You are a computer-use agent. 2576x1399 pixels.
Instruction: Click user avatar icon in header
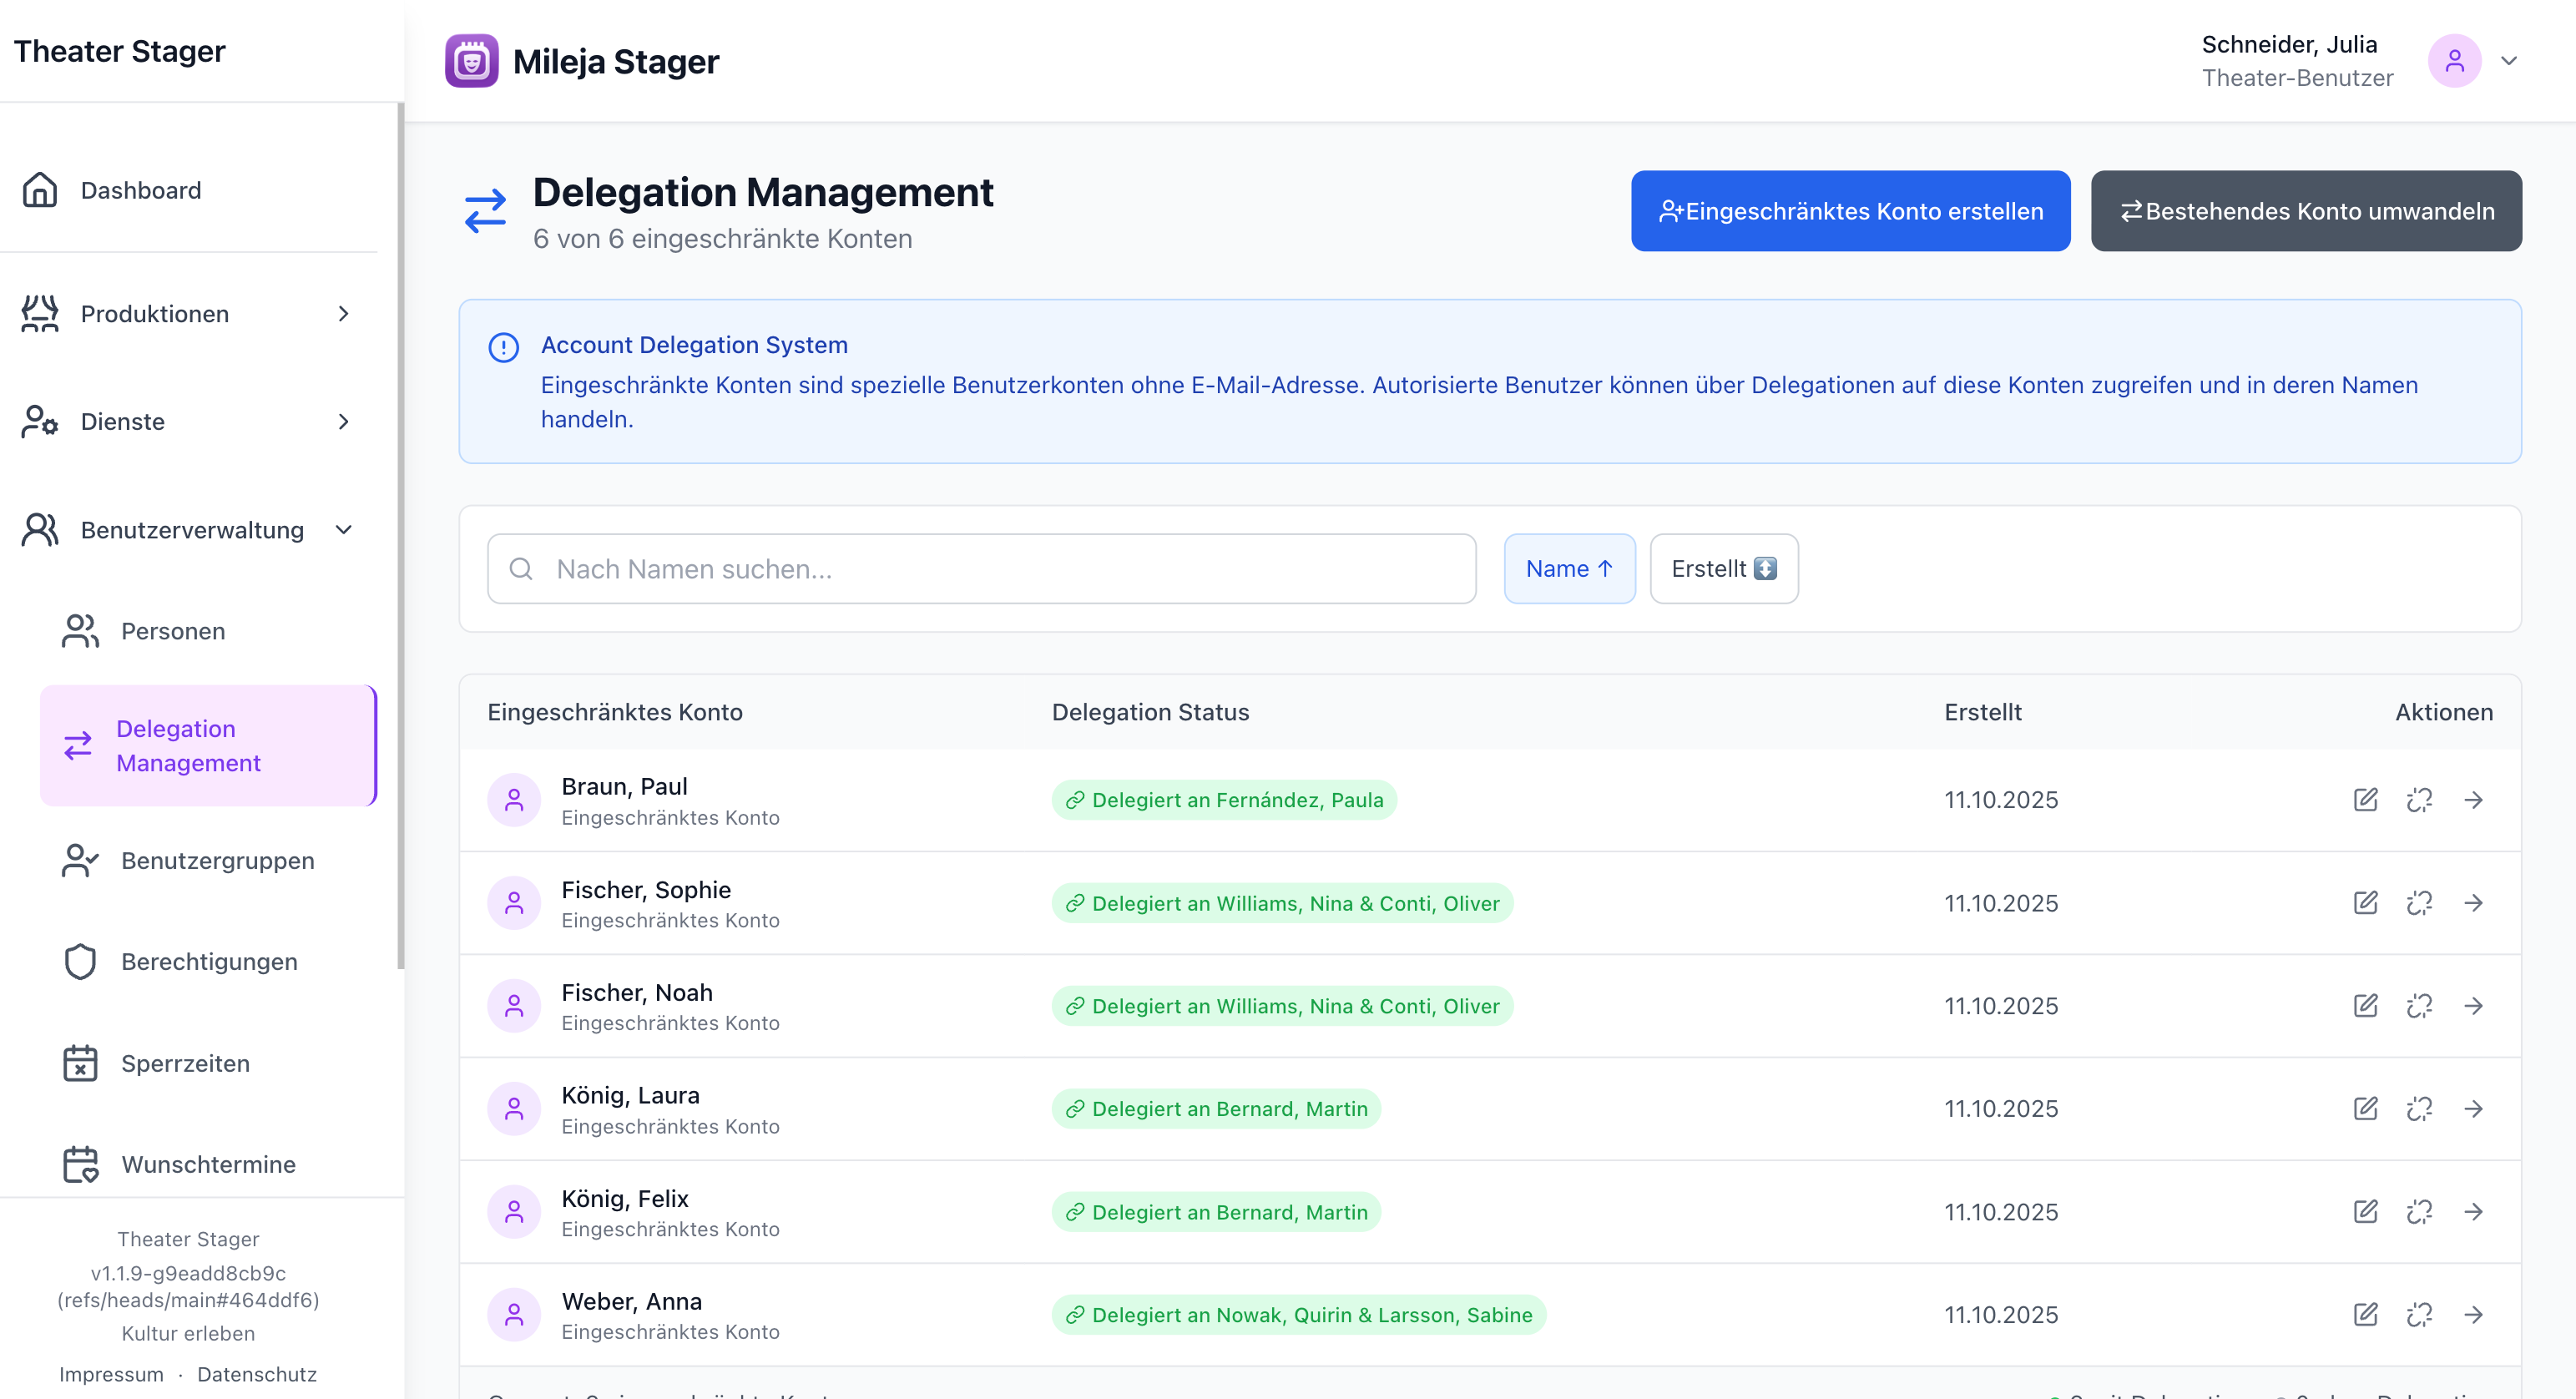point(2454,61)
